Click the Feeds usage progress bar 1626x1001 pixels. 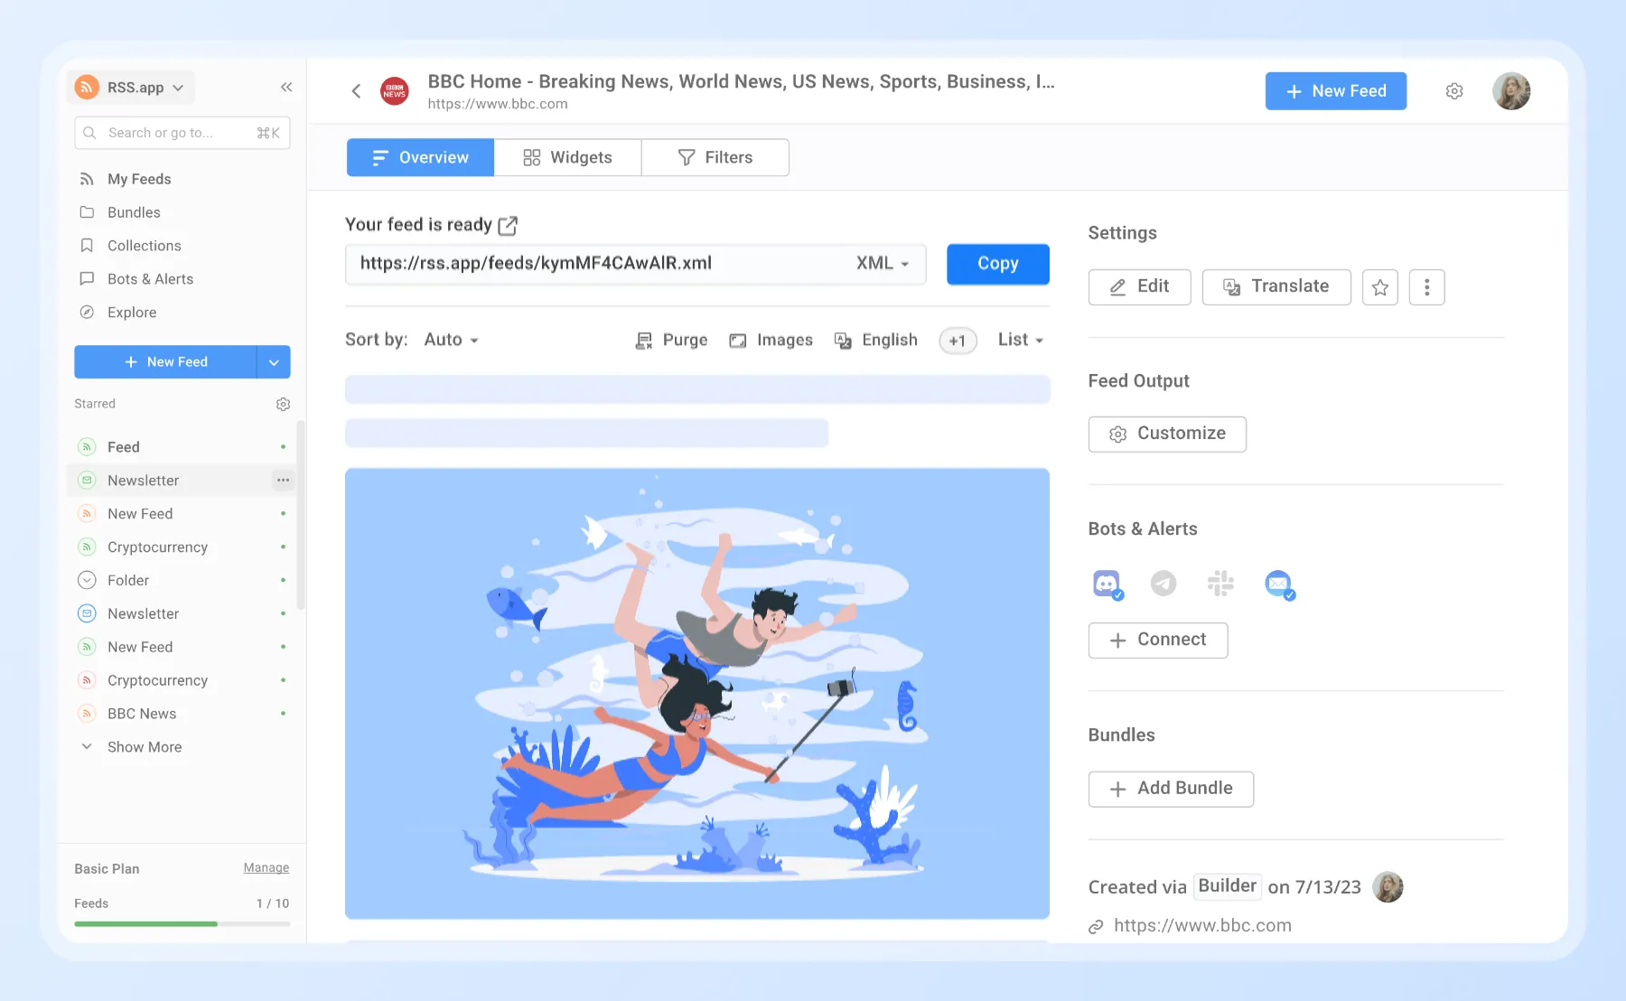coord(182,924)
